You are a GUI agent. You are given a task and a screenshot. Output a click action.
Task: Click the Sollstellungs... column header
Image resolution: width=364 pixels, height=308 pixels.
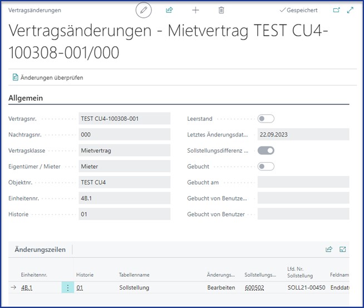[260, 275]
